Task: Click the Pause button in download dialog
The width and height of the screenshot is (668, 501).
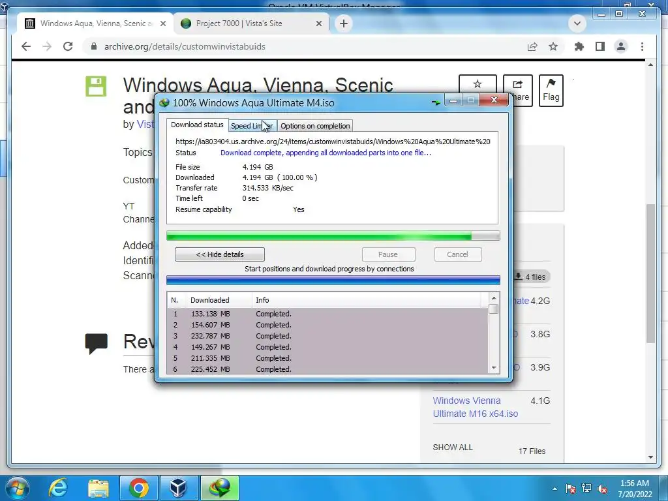Action: (x=388, y=254)
